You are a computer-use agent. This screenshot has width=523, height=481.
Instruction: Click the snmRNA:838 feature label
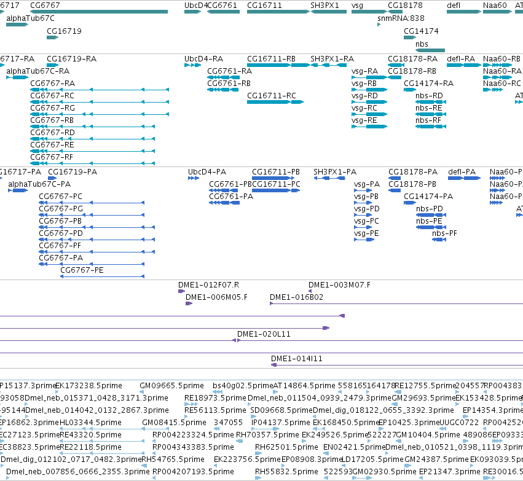tap(401, 18)
